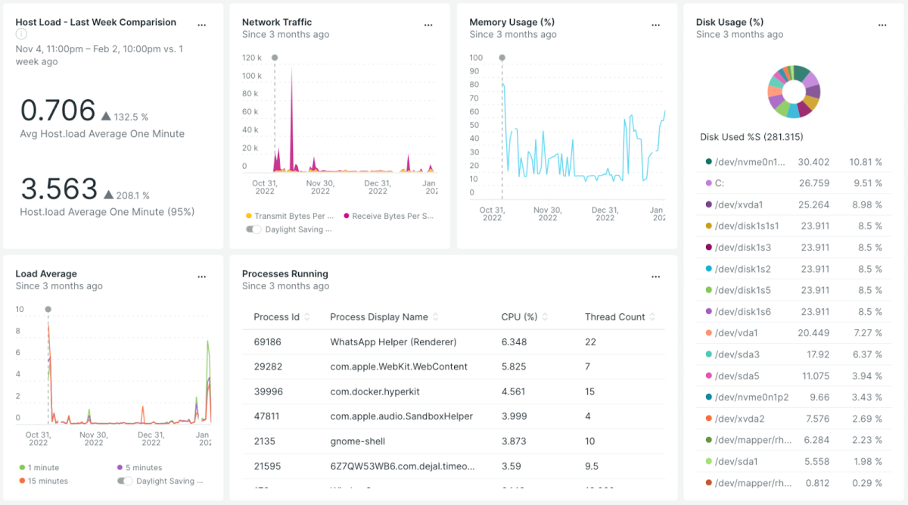Click /dev/nvme0n1 teal color swatch

pos(708,161)
